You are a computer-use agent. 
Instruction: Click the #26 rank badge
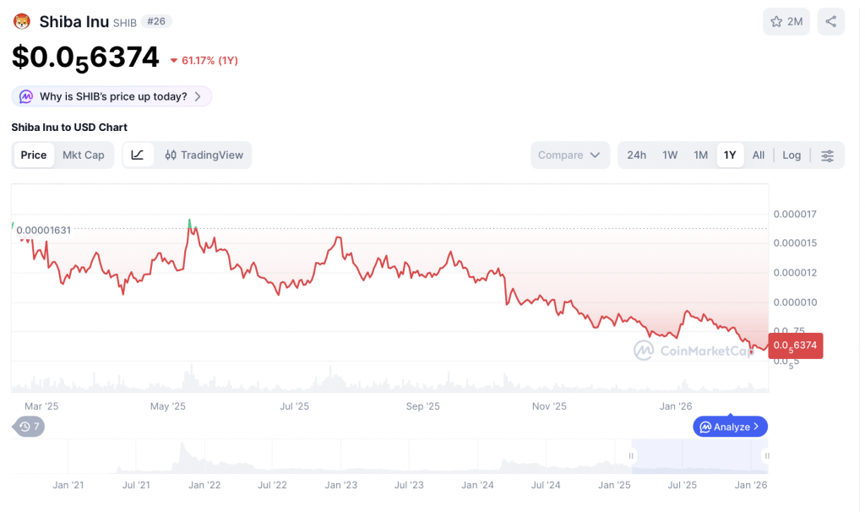155,22
